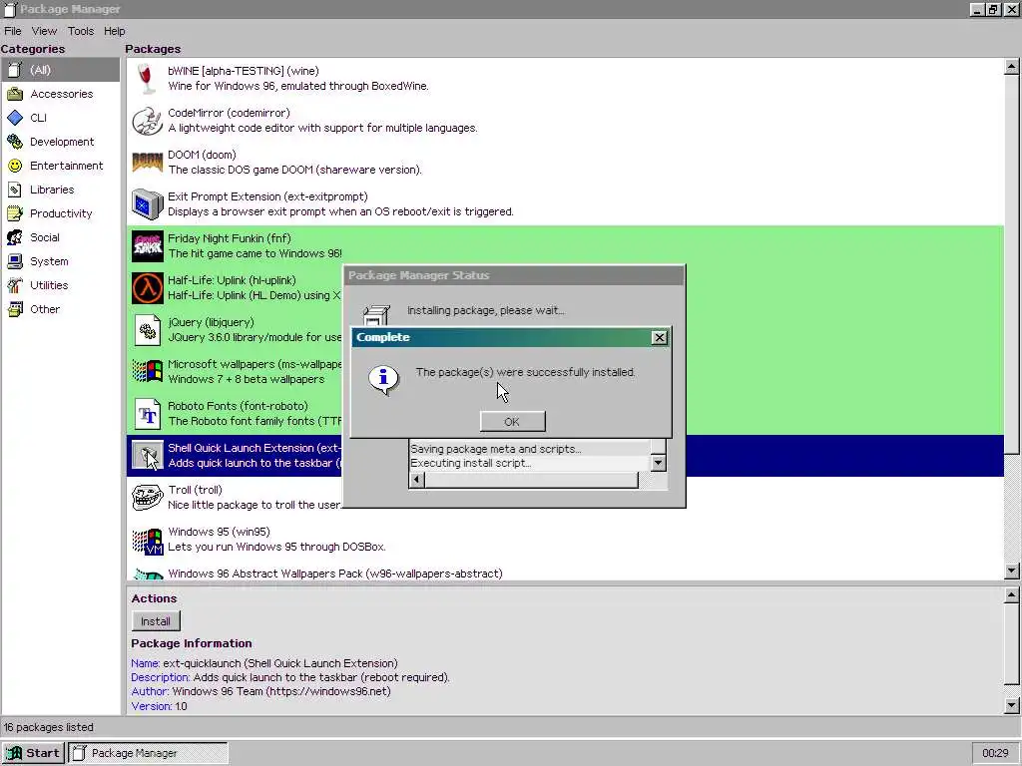Open the Start menu
The image size is (1022, 766).
coord(33,753)
